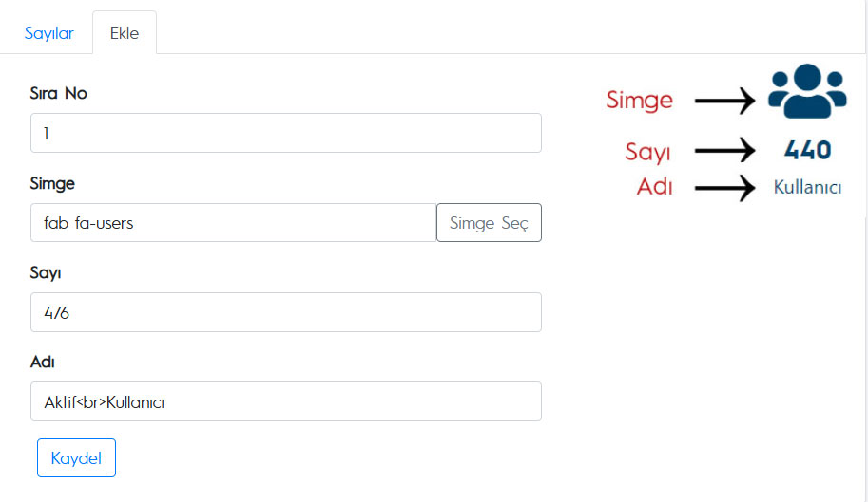Screen dimensions: 868x502
Task: Click the users group icon in preview
Action: coord(807,91)
